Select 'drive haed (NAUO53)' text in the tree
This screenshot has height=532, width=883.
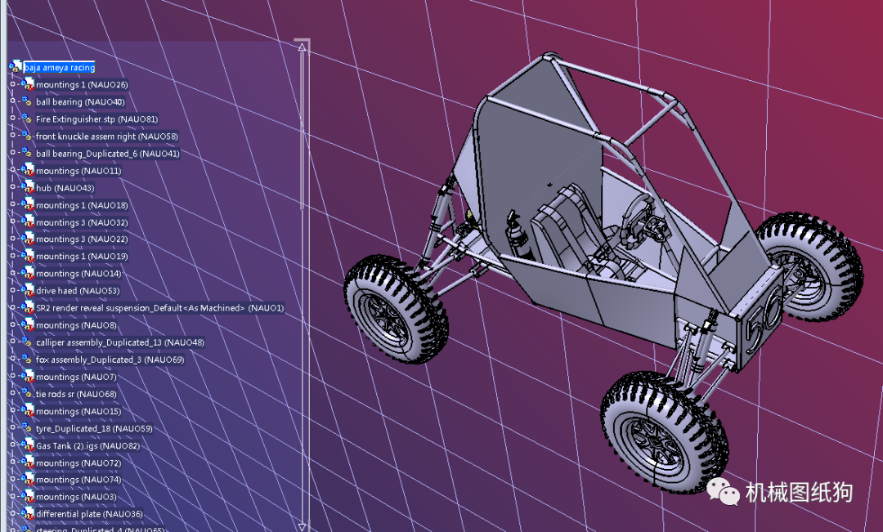point(78,291)
